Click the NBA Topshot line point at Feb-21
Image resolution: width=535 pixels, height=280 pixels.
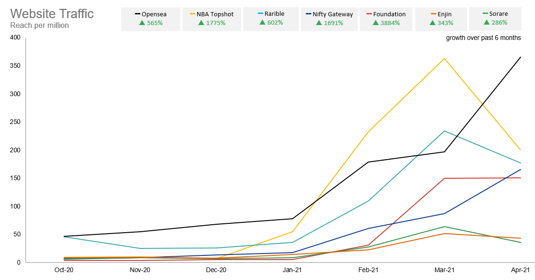[368, 132]
